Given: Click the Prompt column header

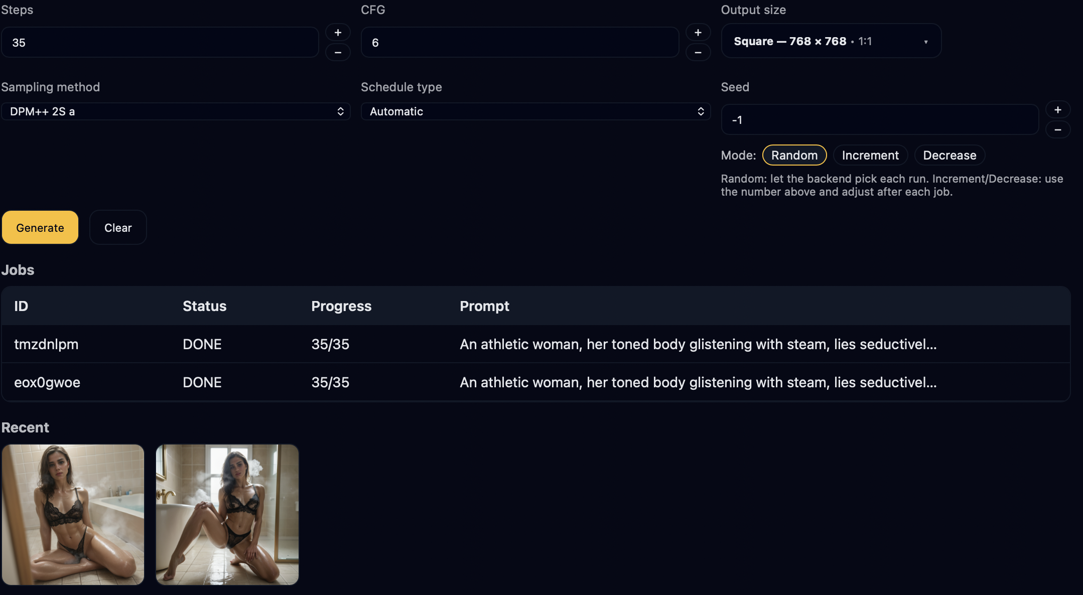Looking at the screenshot, I should click(x=484, y=306).
